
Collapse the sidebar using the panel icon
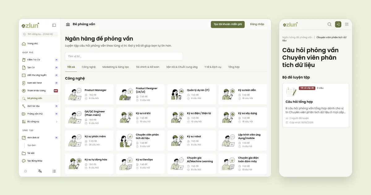[x=54, y=25]
